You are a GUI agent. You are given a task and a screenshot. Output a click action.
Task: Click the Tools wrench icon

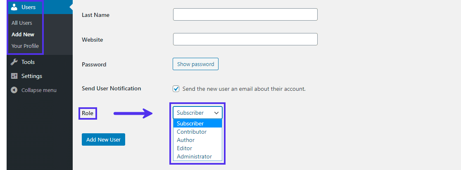(14, 62)
